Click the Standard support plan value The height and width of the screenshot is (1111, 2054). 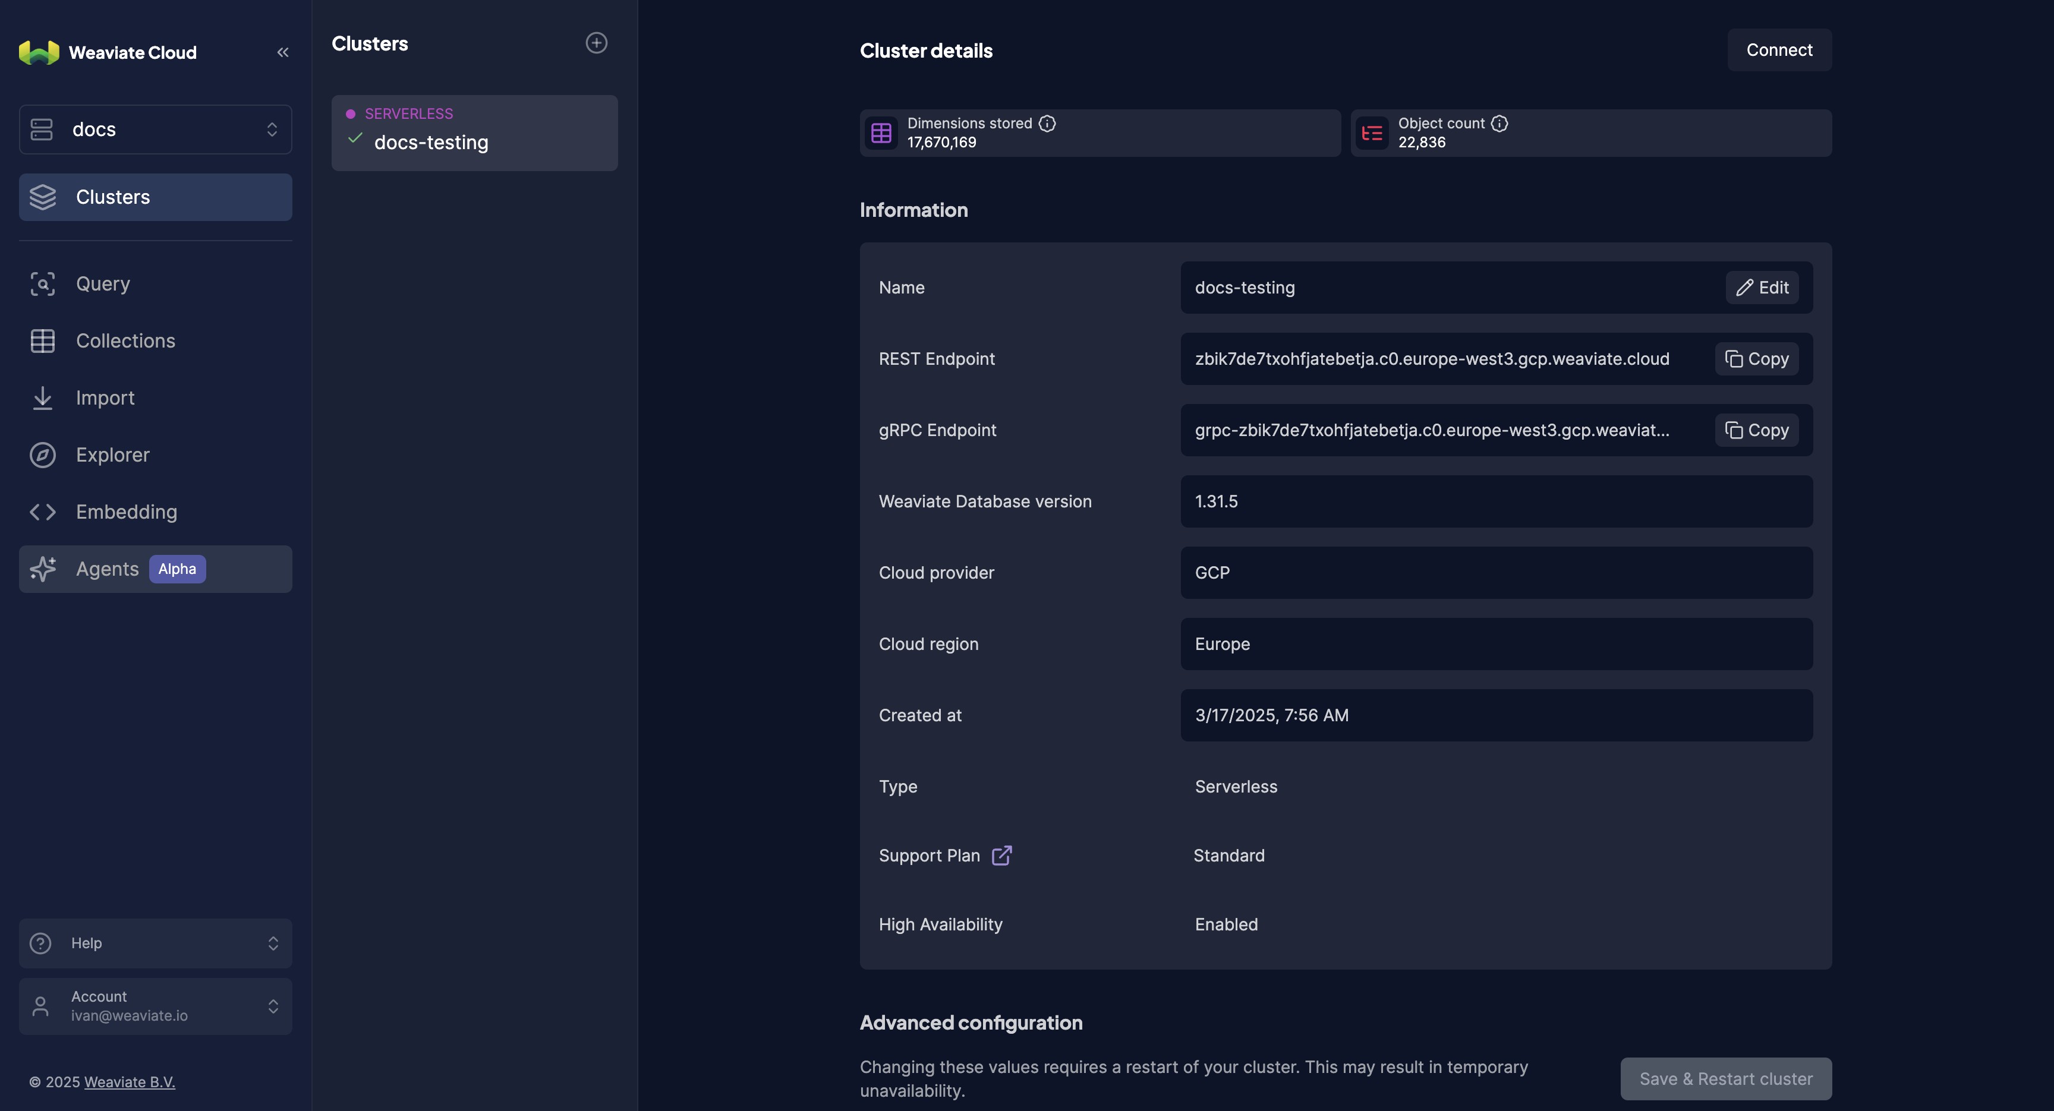[1228, 855]
